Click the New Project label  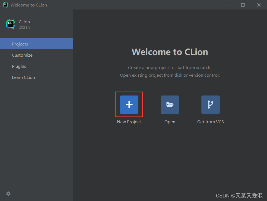tap(129, 122)
